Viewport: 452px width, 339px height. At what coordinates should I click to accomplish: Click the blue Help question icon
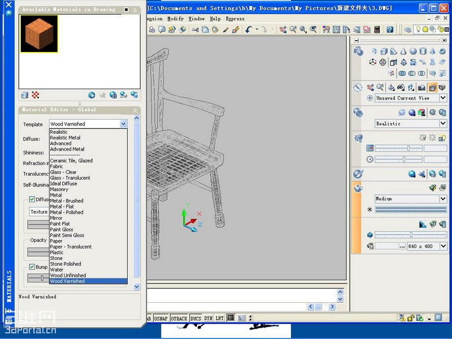[x=390, y=29]
